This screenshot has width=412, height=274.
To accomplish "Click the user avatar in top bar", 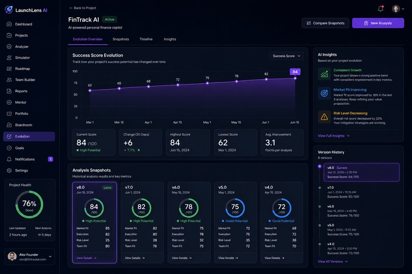I will pos(396,9).
